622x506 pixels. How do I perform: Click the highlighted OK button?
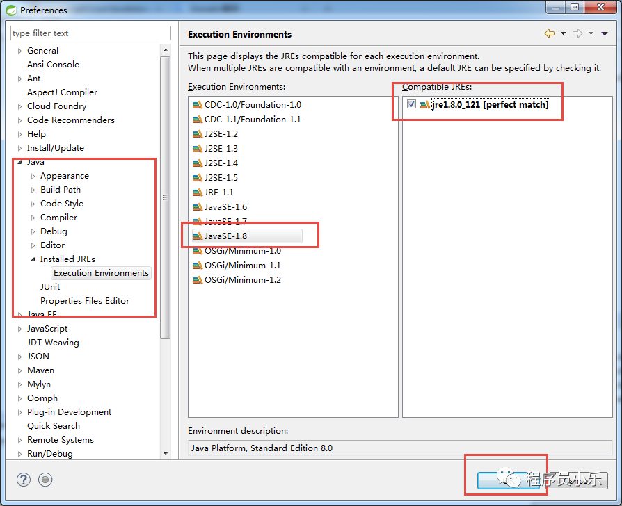point(508,481)
